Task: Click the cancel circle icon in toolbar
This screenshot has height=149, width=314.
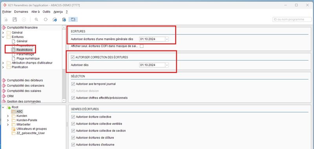Action: point(24,19)
